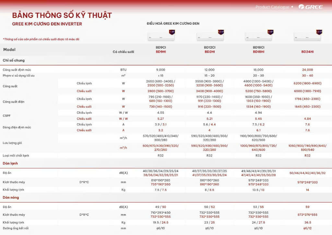
Task: Select model name BD18HI
Action: pyautogui.click(x=258, y=52)
